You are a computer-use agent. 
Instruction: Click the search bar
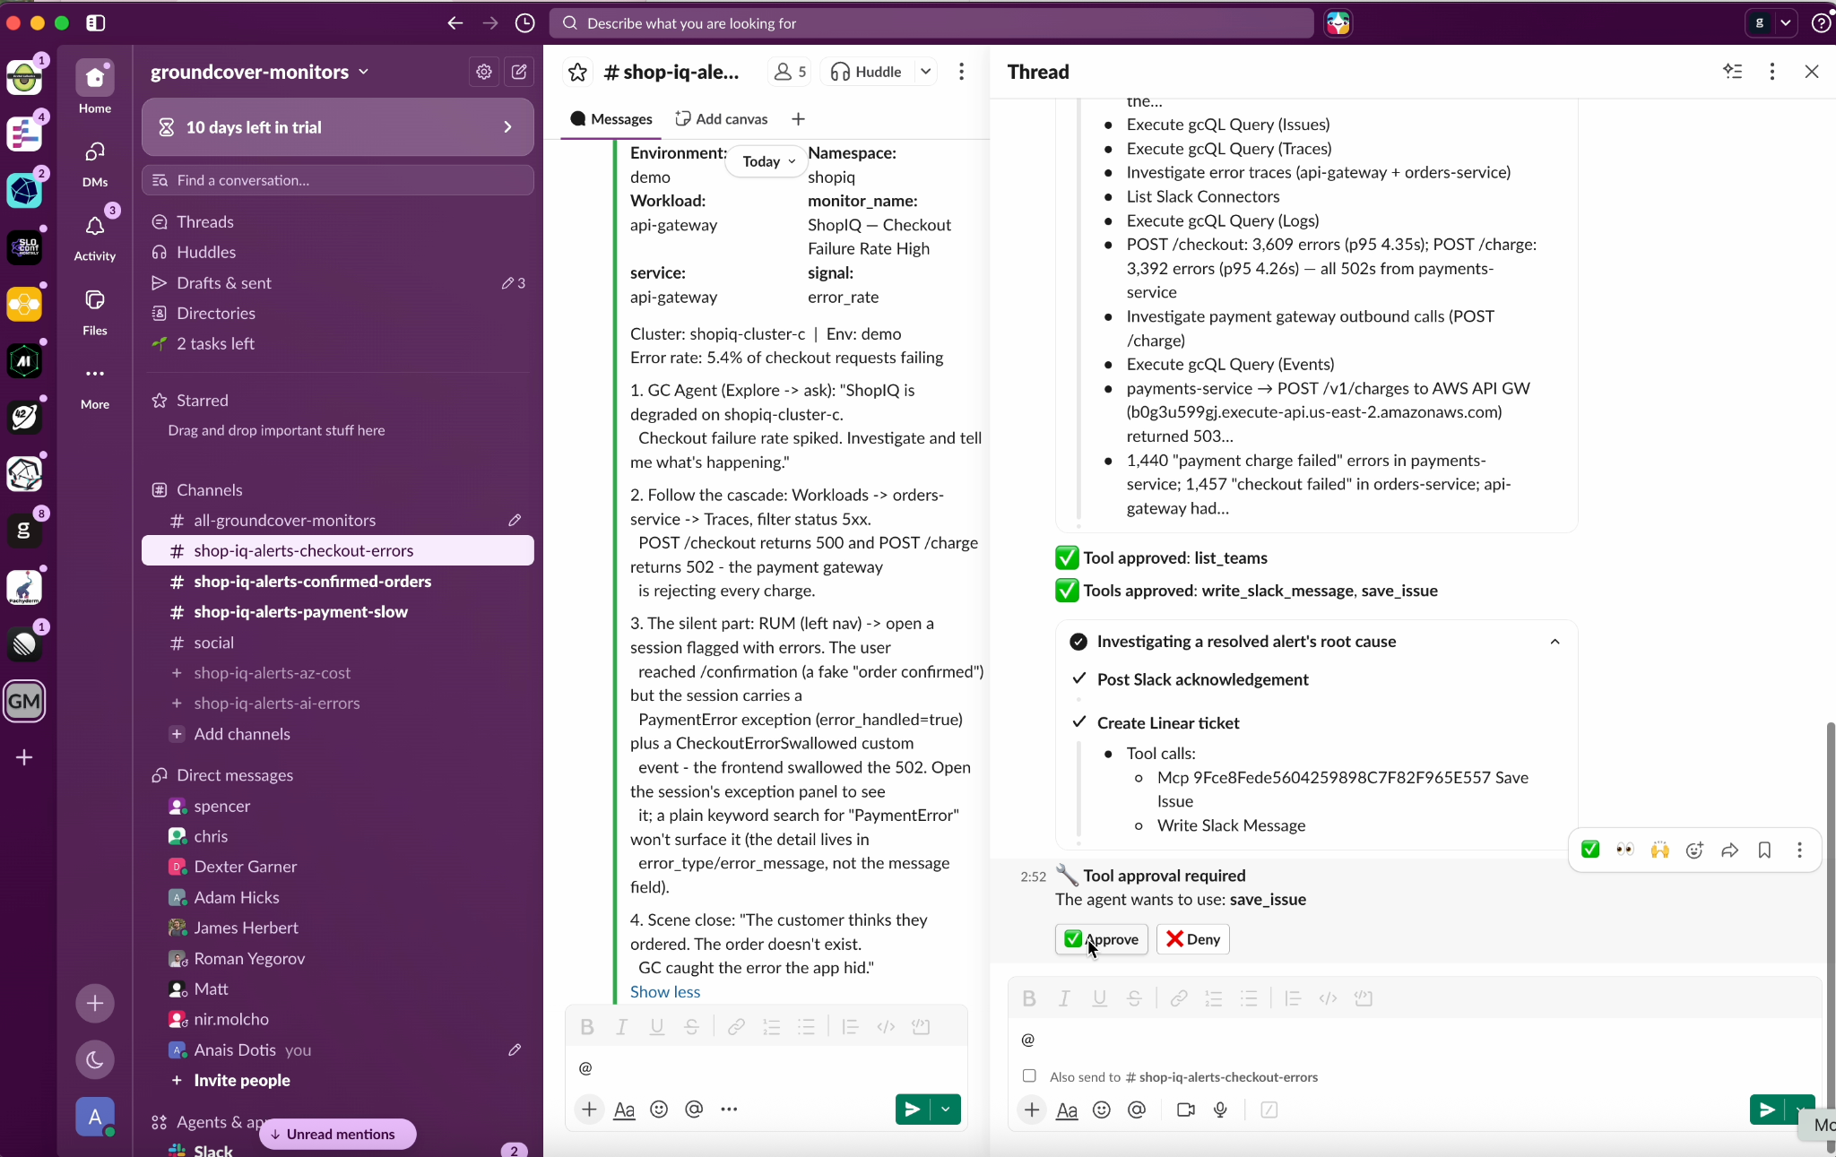coord(932,23)
